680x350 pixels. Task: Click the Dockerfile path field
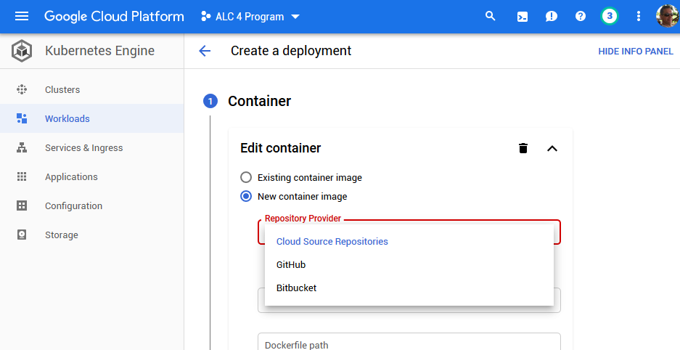(409, 342)
